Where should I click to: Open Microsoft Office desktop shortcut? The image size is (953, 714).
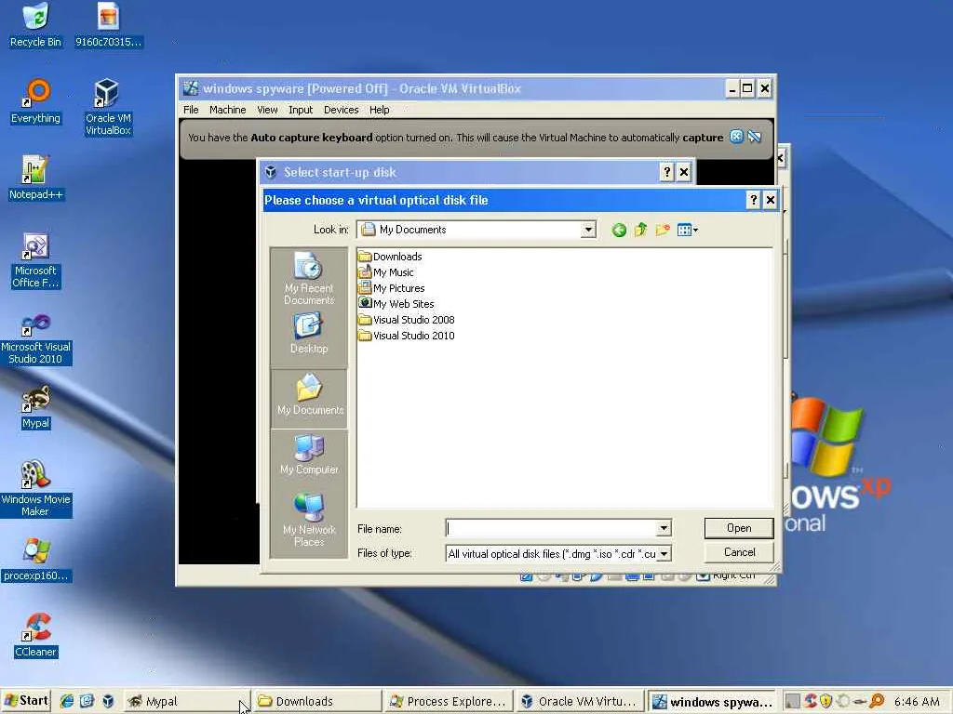(35, 260)
